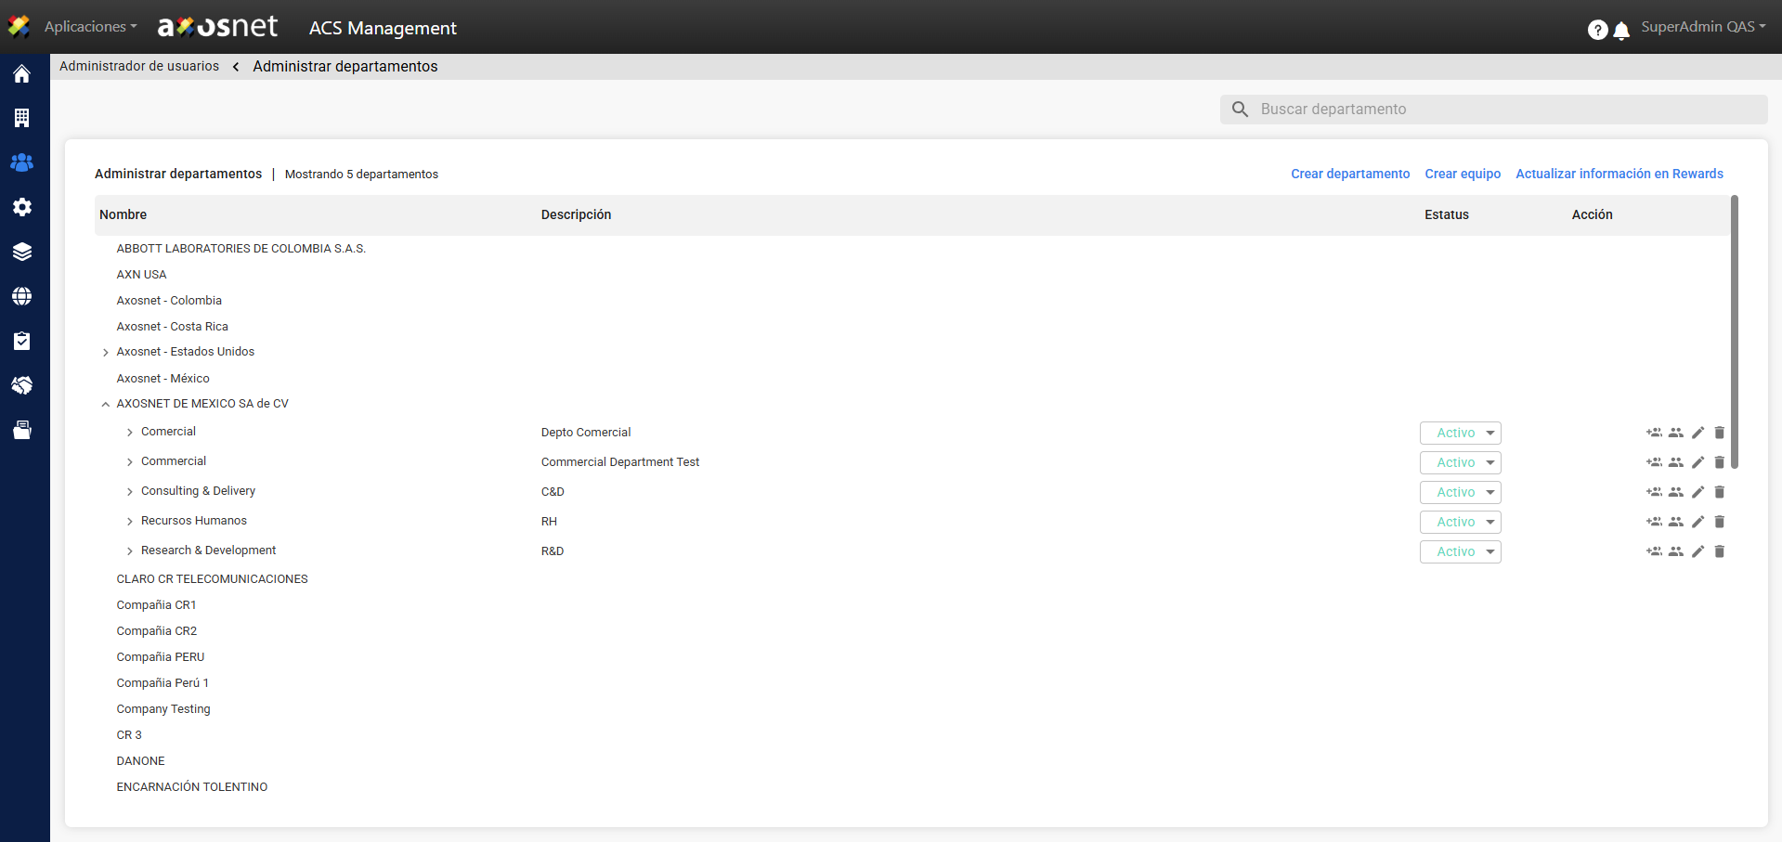1782x842 pixels.
Task: Change status of Consulting & Delivery
Action: point(1461,492)
